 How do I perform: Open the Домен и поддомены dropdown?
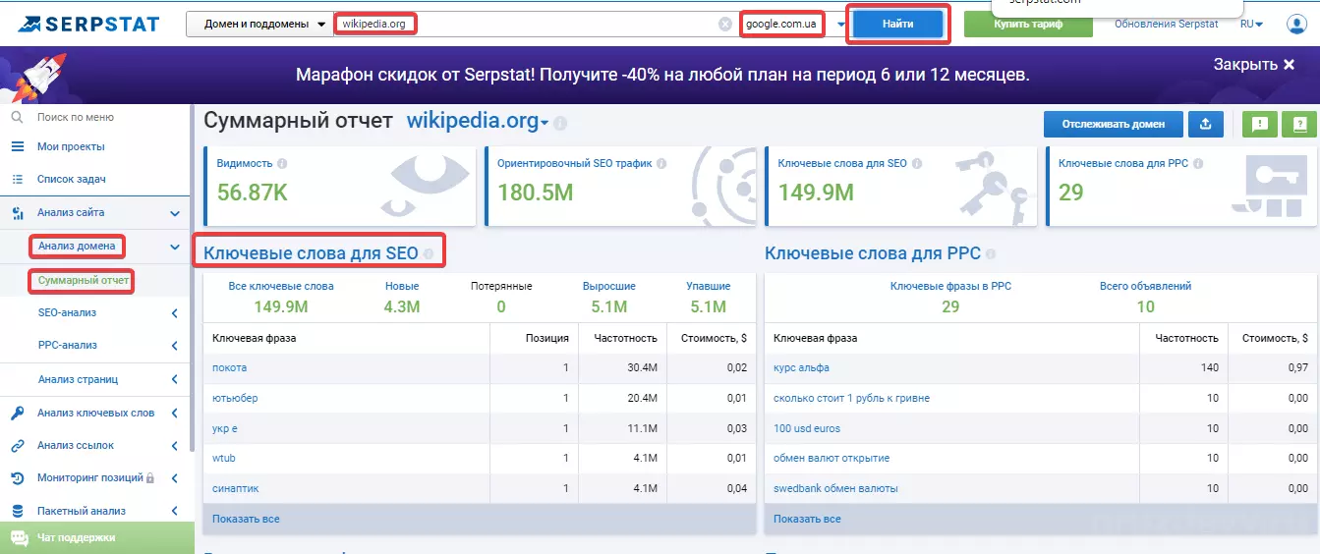point(259,25)
